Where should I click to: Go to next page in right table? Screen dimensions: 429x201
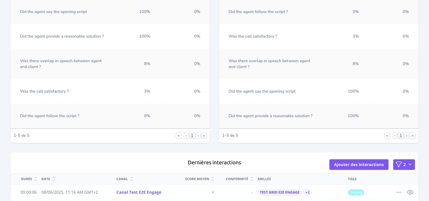point(407,136)
